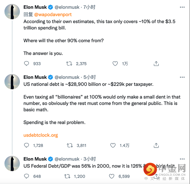Open Elon Musk avatar on first tweet
This screenshot has width=190, height=184.
pos(12,12)
